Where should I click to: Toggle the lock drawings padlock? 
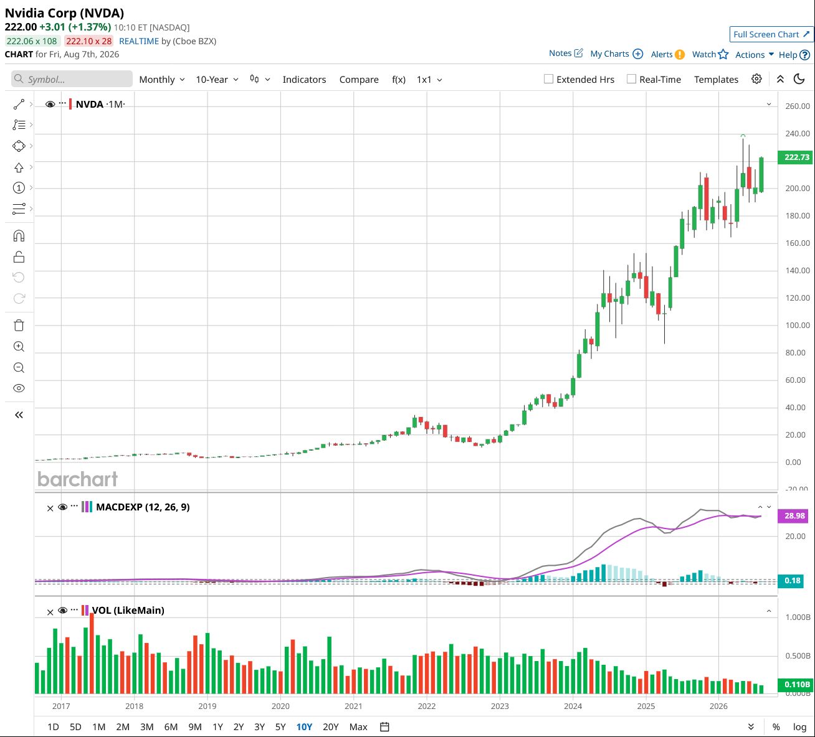19,256
